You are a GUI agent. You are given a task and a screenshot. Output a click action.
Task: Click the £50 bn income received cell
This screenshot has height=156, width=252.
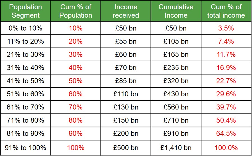[126, 28]
